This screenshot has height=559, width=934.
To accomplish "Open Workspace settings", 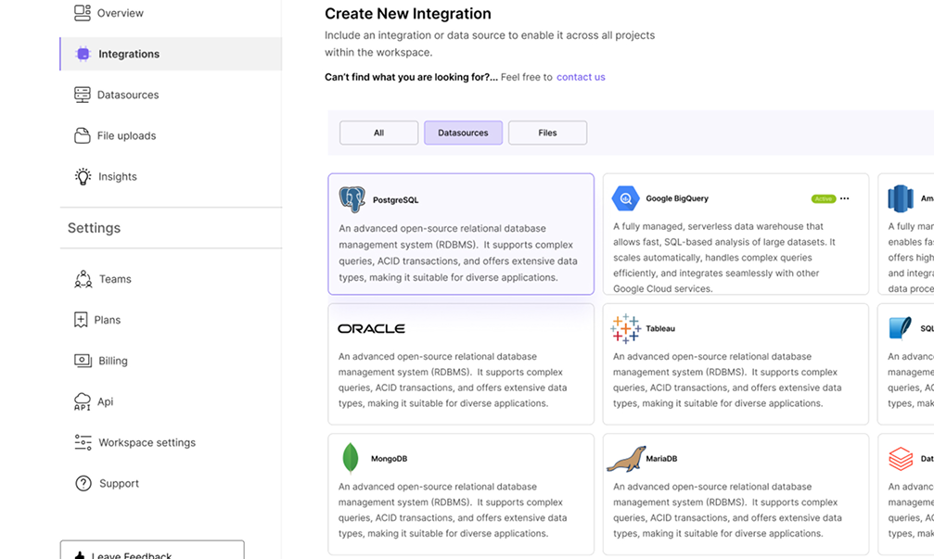I will [147, 442].
